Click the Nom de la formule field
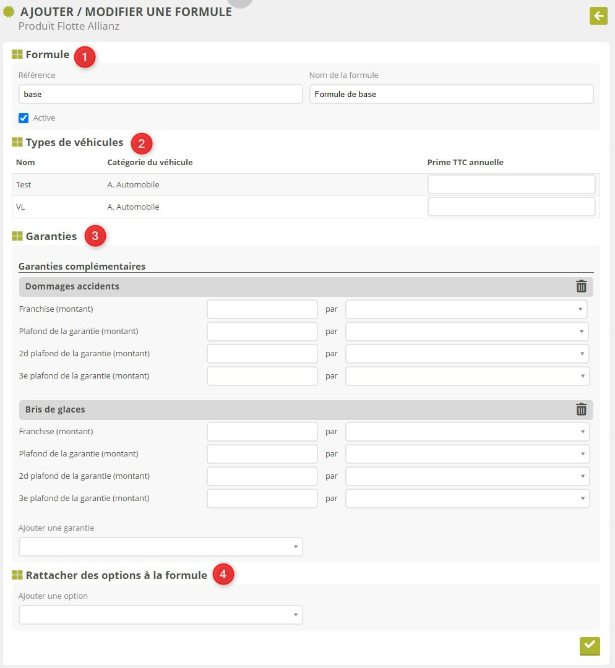 coord(451,95)
